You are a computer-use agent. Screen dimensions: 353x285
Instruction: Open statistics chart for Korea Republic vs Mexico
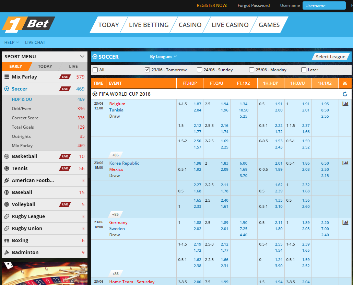[345, 163]
